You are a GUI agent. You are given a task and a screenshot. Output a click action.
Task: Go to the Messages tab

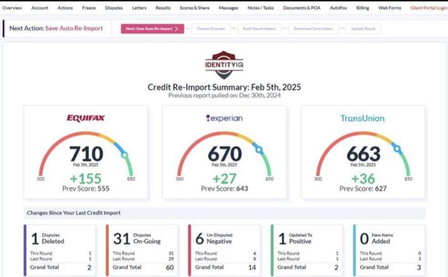[x=228, y=8]
